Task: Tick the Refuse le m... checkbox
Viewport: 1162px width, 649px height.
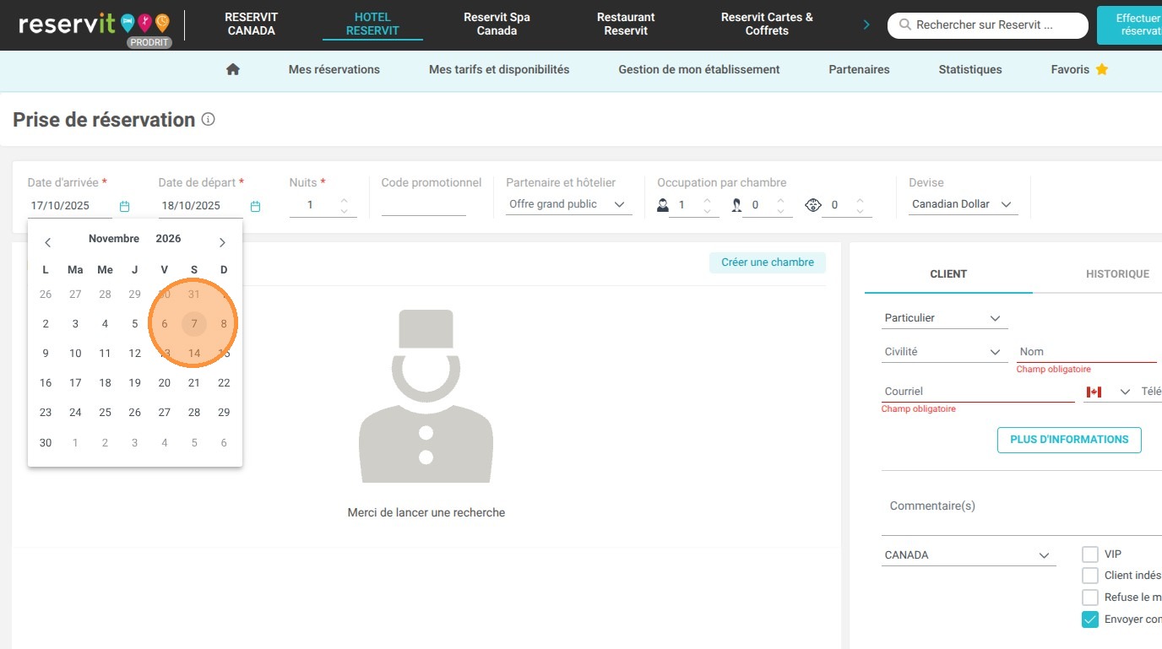Action: click(1089, 598)
